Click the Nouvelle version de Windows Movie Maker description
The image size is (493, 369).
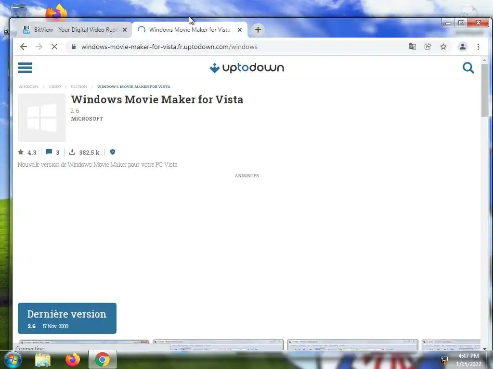pyautogui.click(x=97, y=164)
